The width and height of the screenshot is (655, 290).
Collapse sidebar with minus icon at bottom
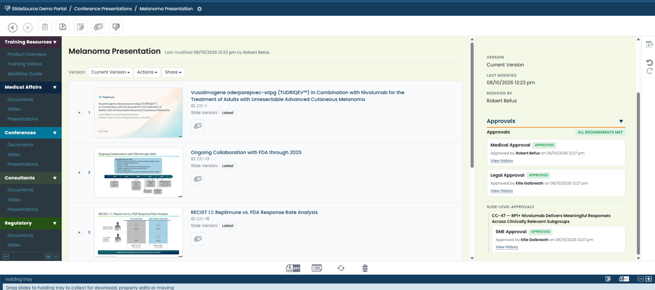click(6, 256)
